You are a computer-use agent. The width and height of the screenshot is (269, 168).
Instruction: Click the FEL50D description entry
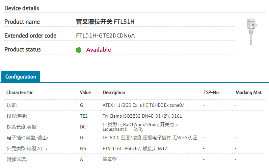150,138
